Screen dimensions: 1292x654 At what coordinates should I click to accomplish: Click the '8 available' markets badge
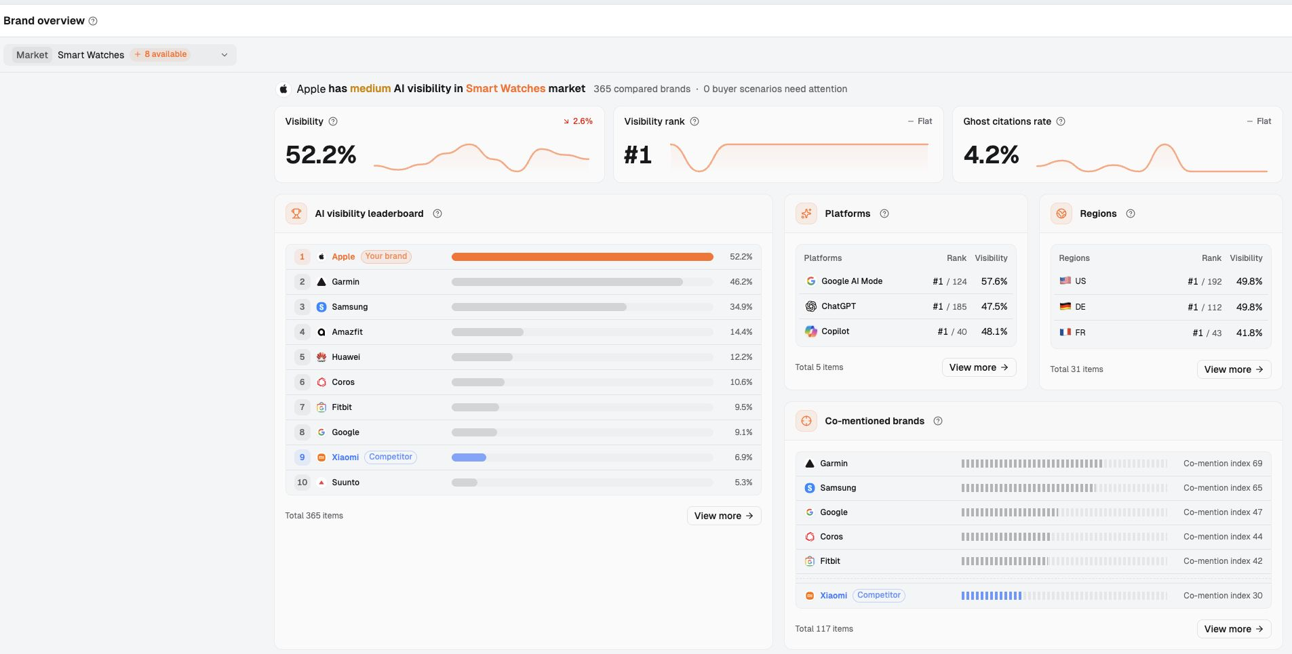click(x=161, y=54)
